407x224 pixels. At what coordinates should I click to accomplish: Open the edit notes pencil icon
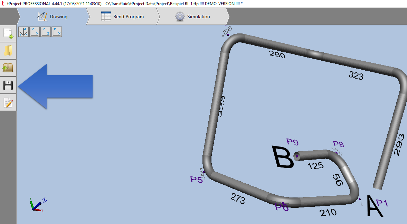tap(8, 102)
